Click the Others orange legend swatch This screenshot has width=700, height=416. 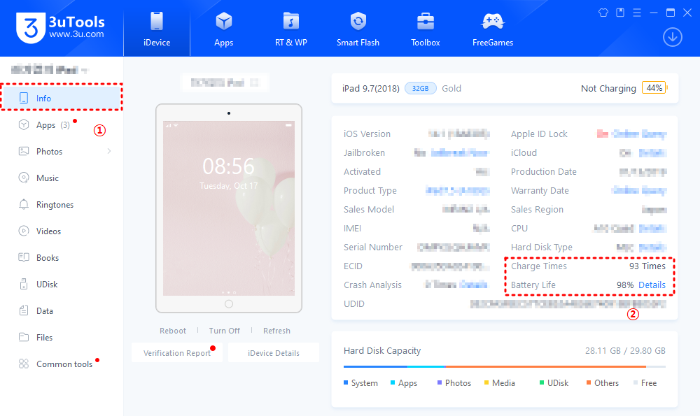click(x=589, y=383)
